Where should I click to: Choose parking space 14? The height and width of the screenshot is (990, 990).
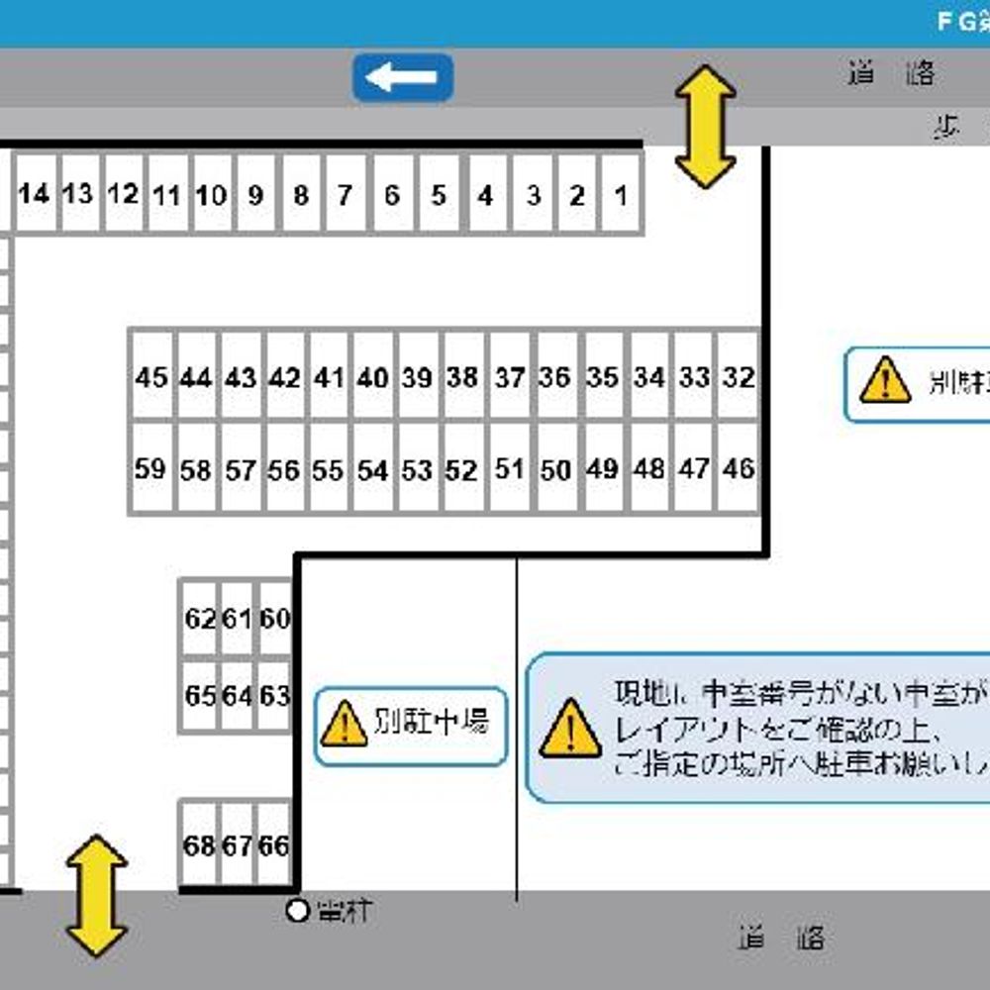[x=35, y=194]
